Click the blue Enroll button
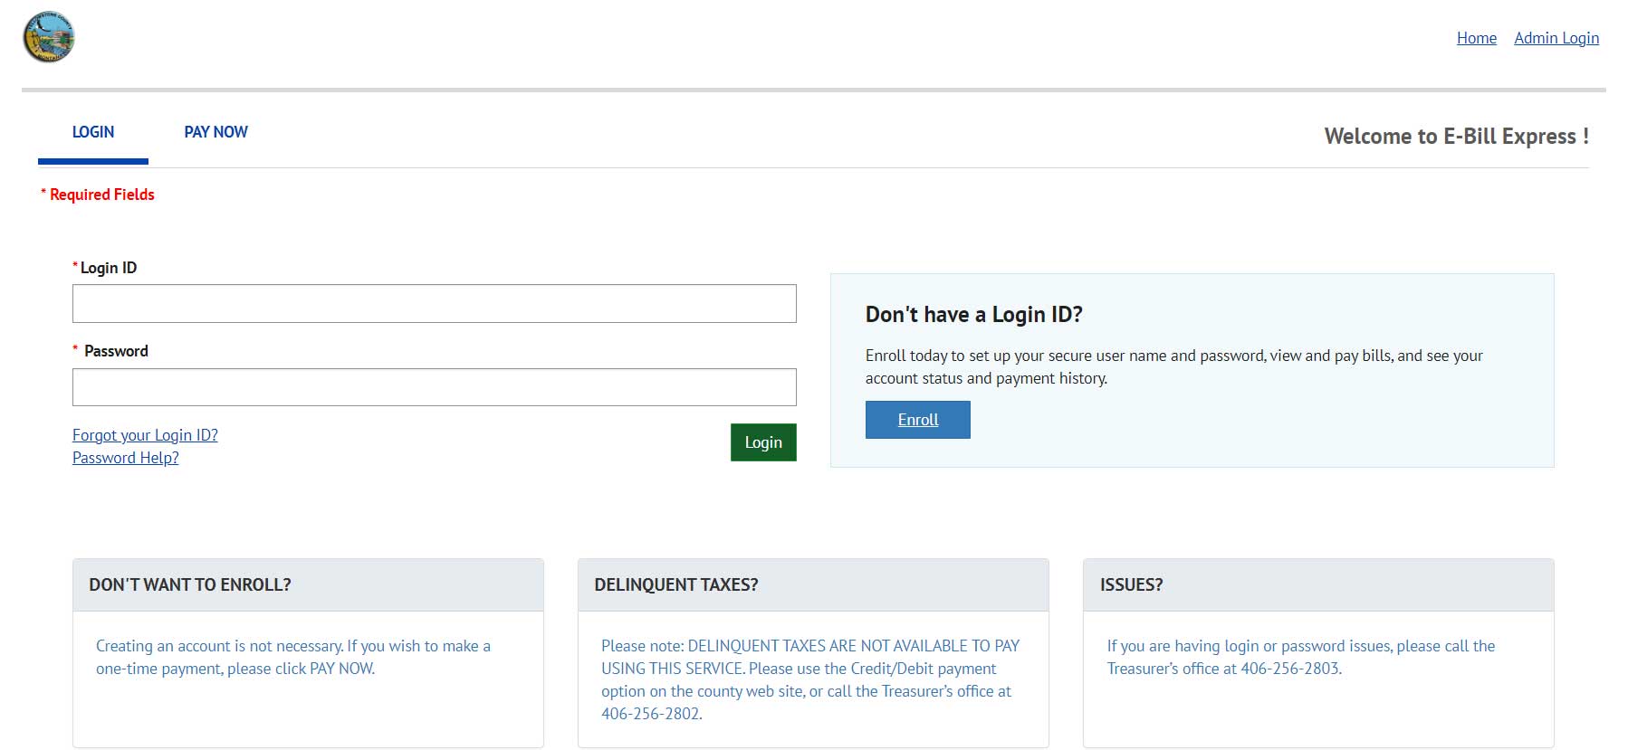 click(x=917, y=420)
